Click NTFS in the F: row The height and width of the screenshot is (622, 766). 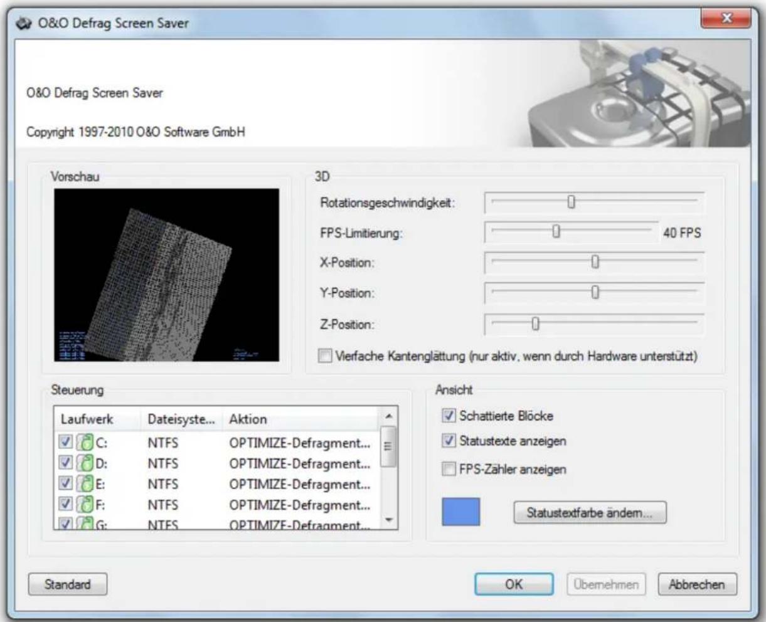click(163, 505)
